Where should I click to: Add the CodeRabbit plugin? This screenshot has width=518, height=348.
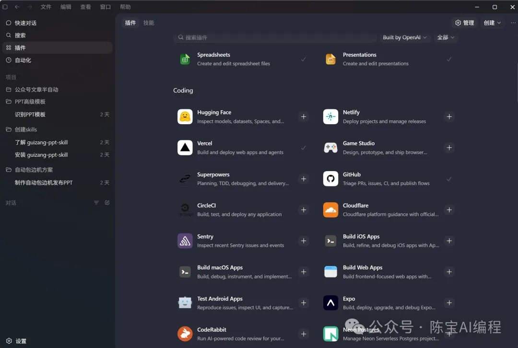click(303, 334)
